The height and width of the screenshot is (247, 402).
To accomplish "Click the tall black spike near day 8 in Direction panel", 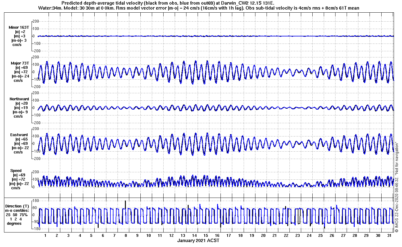I will [125, 205].
